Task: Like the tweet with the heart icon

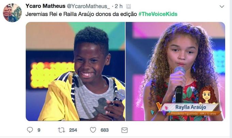Action: [x=93, y=130]
